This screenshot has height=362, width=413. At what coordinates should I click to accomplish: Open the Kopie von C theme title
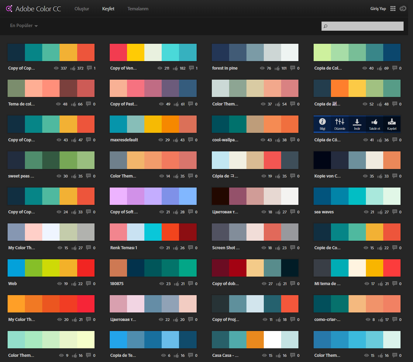point(327,176)
